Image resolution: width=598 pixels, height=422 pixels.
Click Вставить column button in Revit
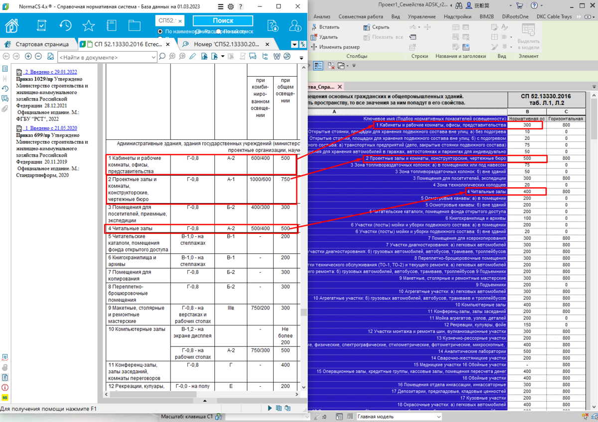tap(325, 27)
